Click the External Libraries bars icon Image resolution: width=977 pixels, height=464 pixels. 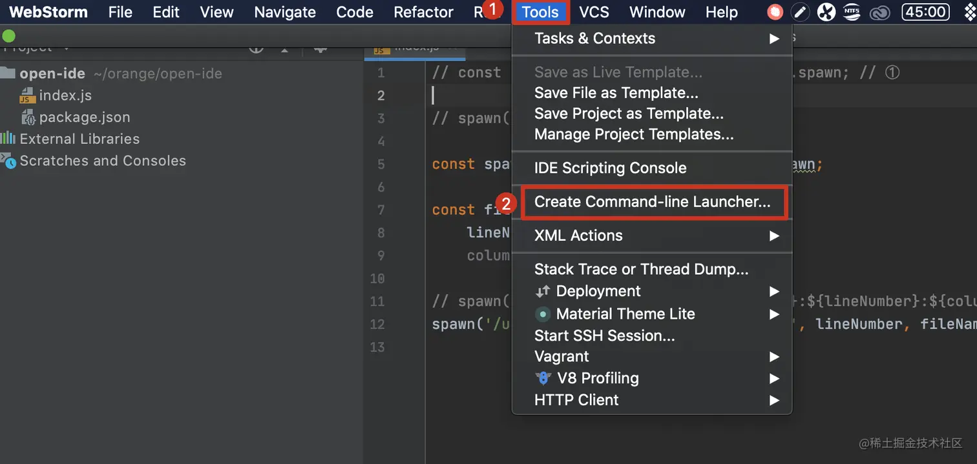click(x=8, y=138)
